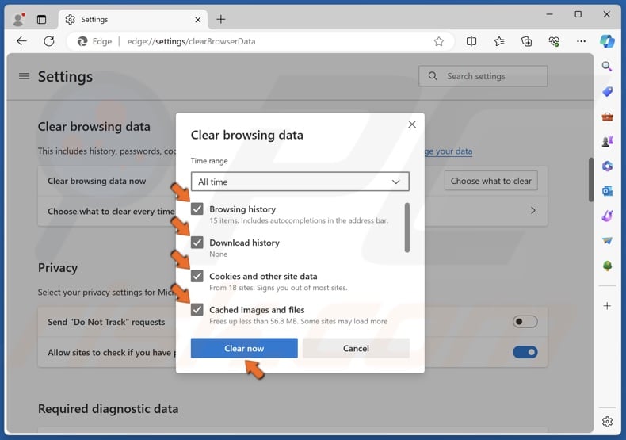Open sidebar Games chess icon
This screenshot has height=440, width=626.
pos(607,141)
